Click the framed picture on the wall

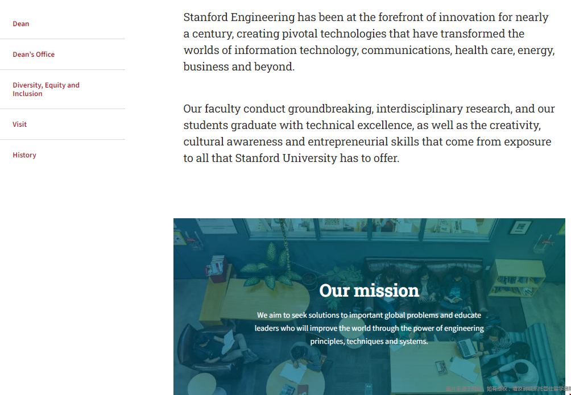pos(520,227)
